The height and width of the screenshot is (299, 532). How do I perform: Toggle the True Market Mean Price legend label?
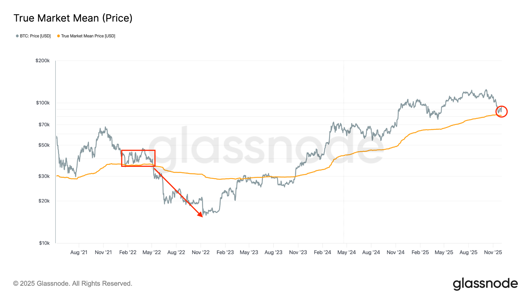88,36
